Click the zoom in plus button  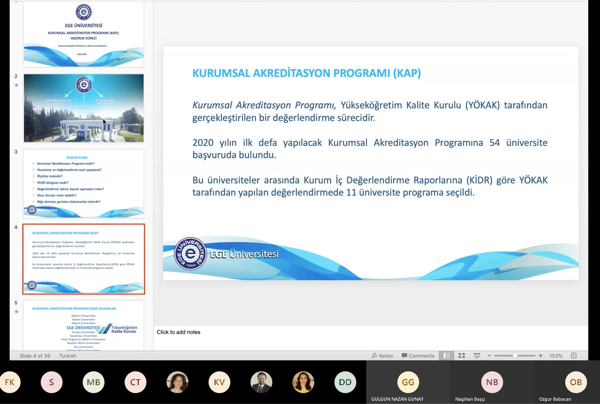540,356
